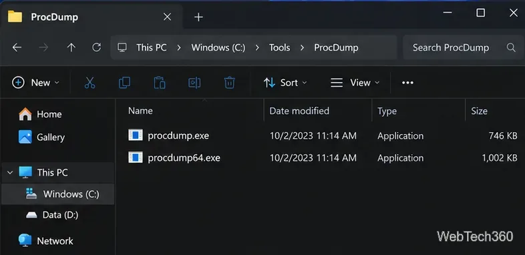Screen dimensions: 525x255
Task: Click the yellow folder icon in ProcDump tab
Action: pos(15,17)
